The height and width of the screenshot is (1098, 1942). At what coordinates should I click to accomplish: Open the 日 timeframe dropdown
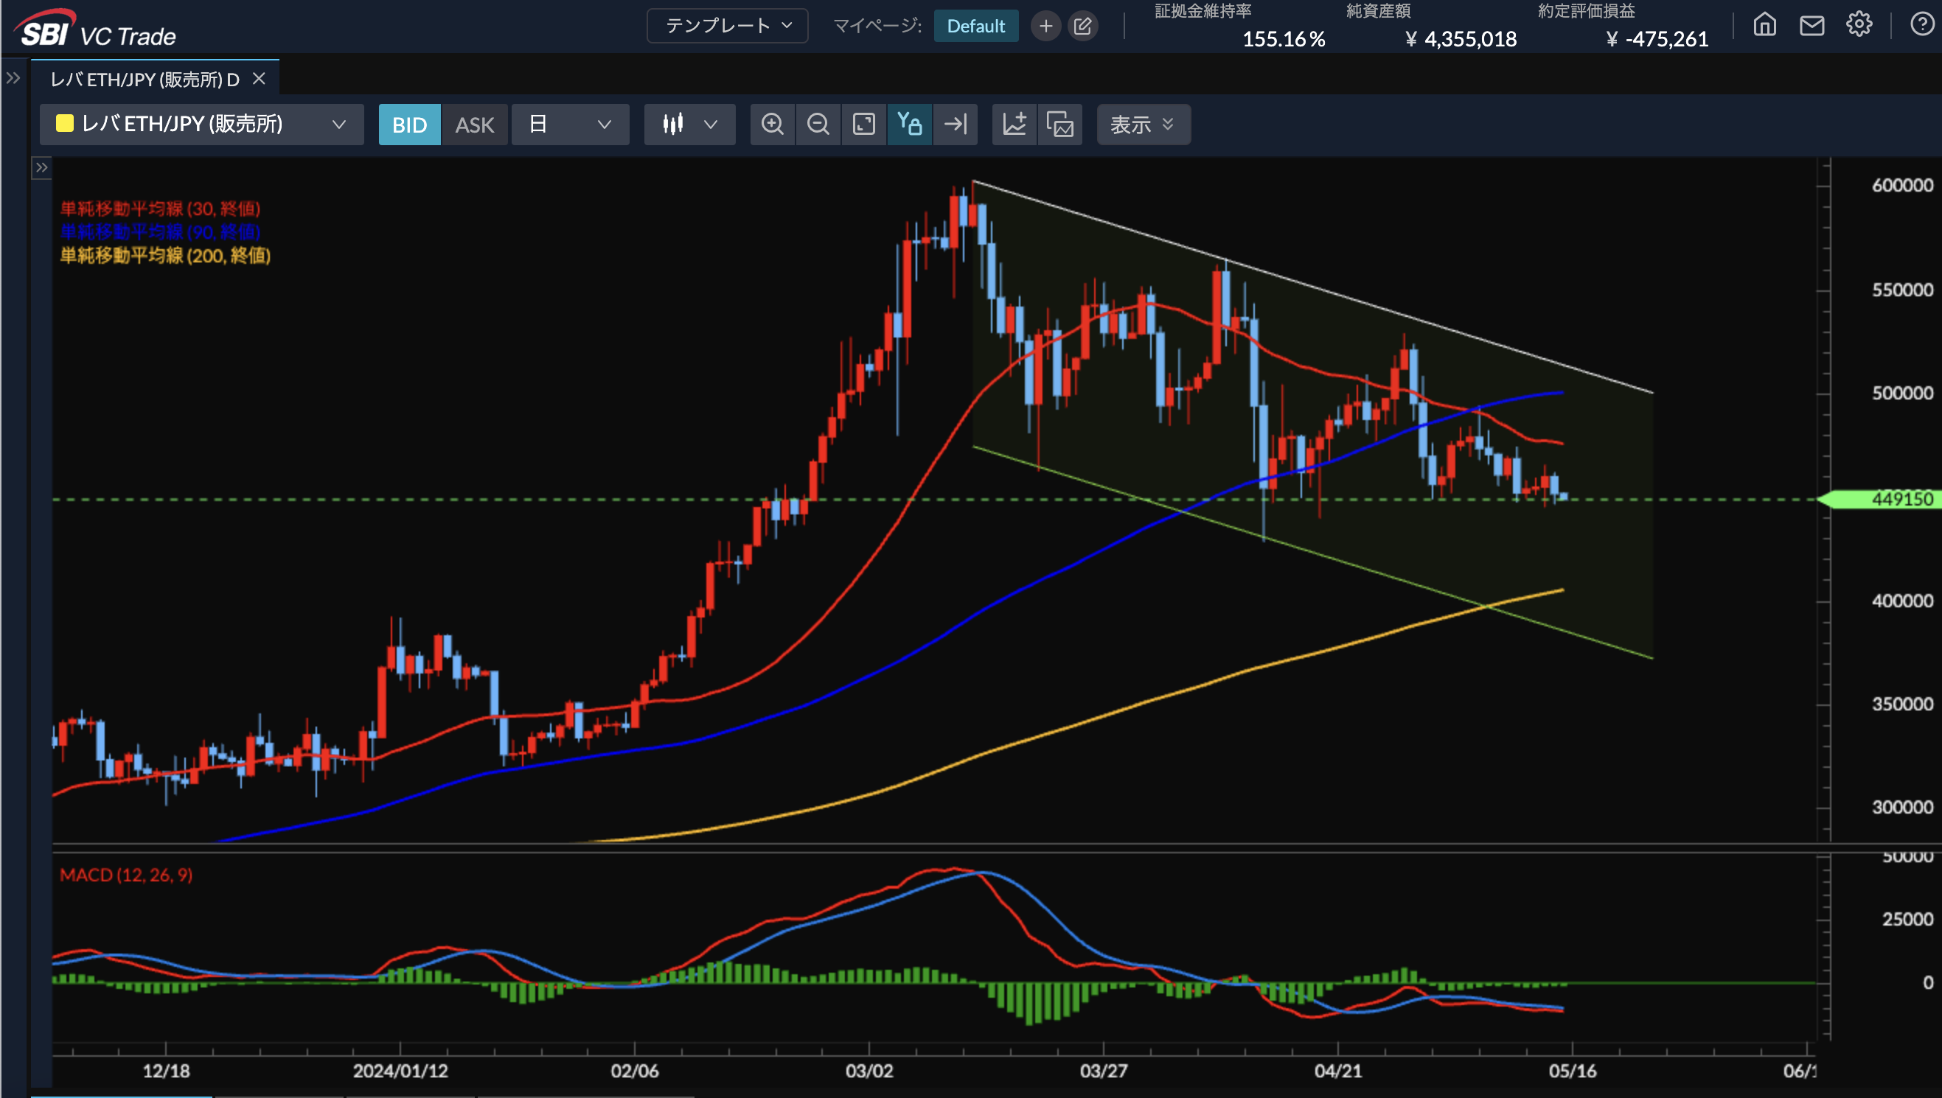571,124
